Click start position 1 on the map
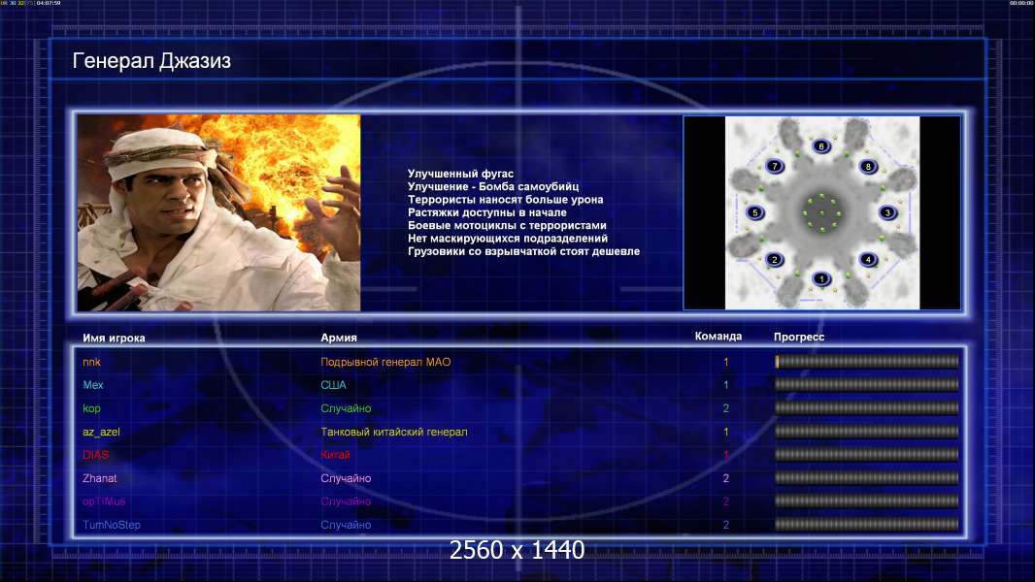1035x582 pixels. pyautogui.click(x=821, y=279)
